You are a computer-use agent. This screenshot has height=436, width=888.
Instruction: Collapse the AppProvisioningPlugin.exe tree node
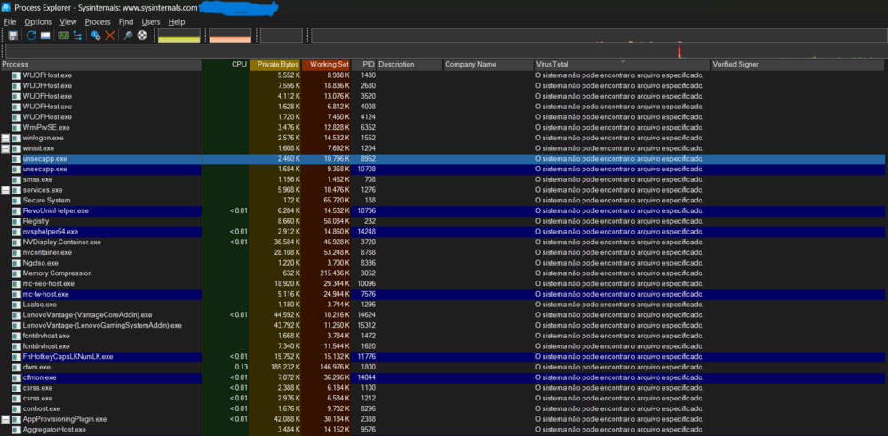coord(5,419)
